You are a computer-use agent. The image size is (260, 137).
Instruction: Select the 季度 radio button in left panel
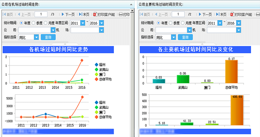click(33, 23)
